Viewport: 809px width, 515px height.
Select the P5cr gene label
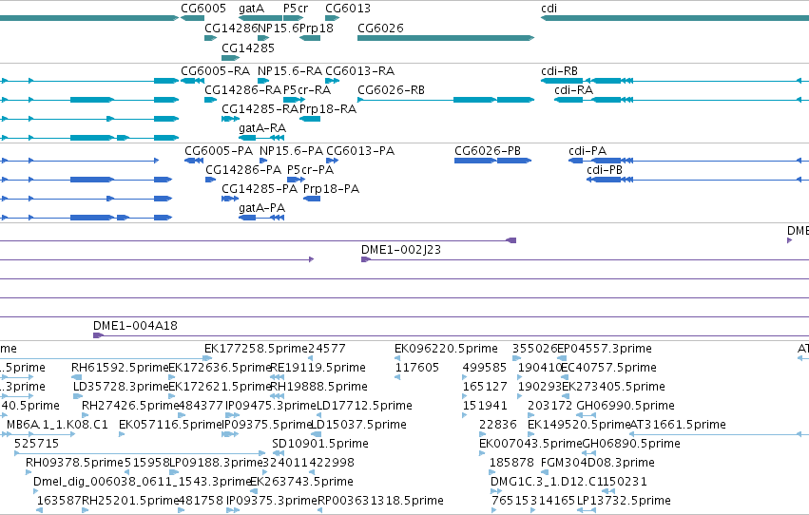295,9
